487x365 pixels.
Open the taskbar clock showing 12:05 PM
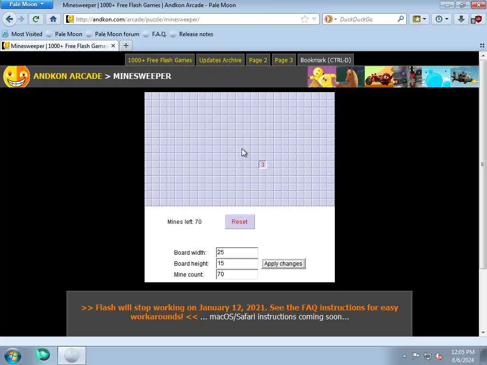(x=463, y=356)
